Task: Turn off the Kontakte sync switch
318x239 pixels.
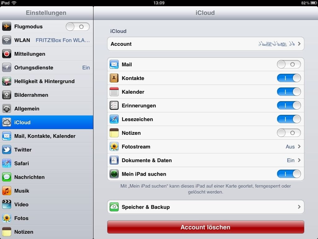Action: tap(288, 78)
